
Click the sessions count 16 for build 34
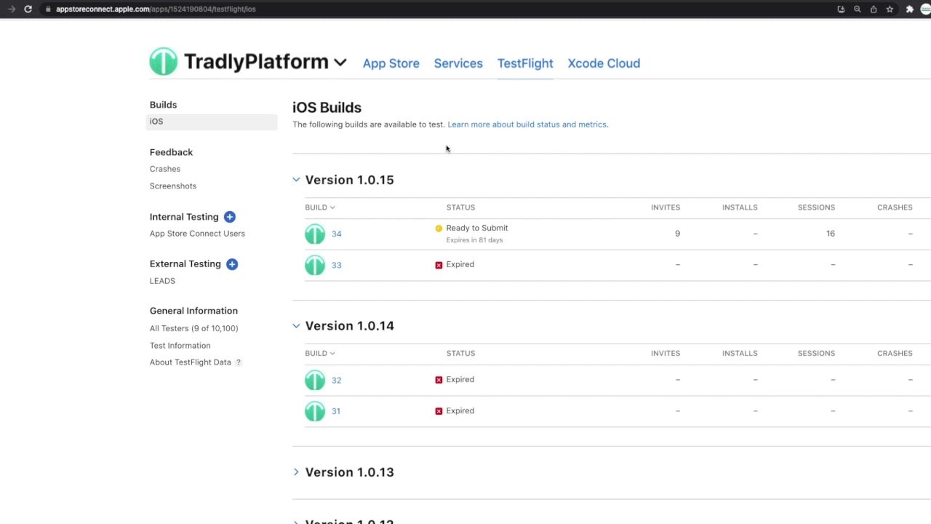point(830,234)
